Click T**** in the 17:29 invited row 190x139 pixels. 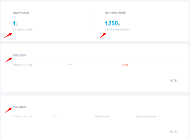(x=70, y=65)
